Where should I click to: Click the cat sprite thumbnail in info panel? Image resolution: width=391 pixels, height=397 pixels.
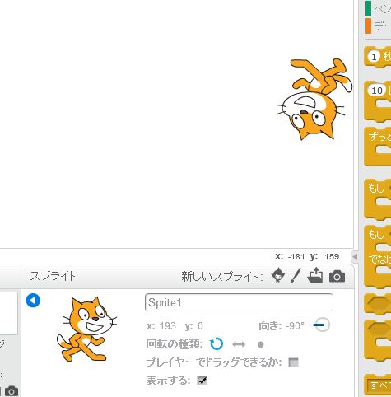coord(86,329)
